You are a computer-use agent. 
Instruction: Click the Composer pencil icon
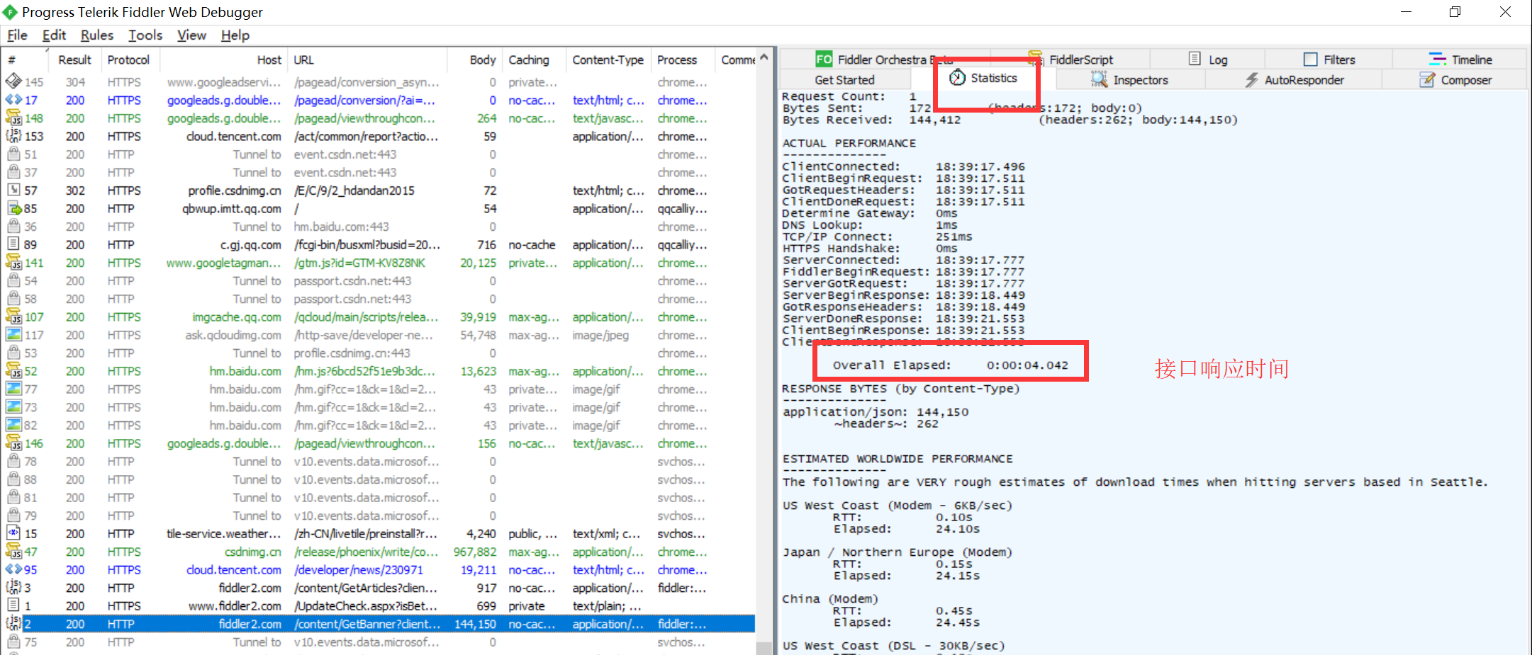[1427, 79]
